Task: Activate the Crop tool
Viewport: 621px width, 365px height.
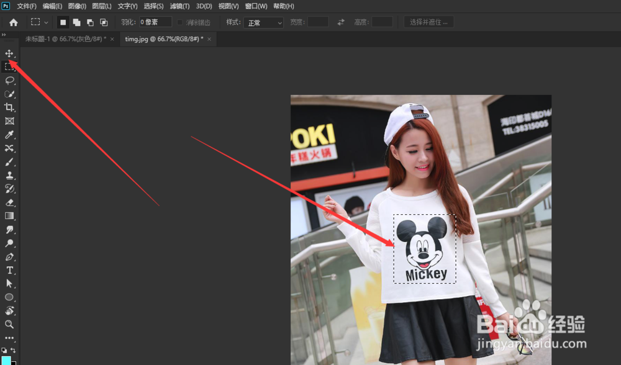Action: [9, 107]
